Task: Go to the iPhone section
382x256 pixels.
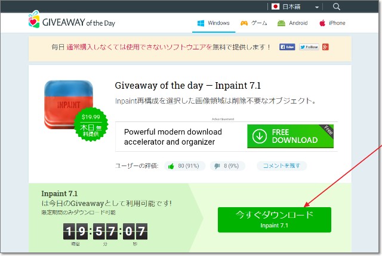Action: click(332, 23)
